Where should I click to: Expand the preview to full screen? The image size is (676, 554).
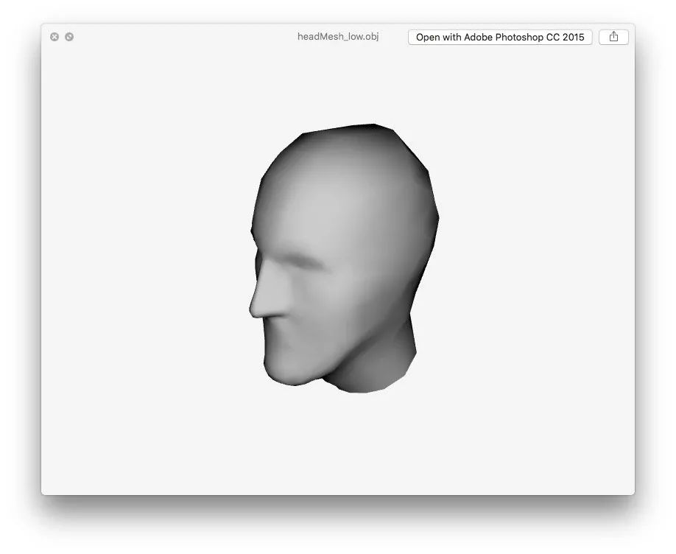(x=69, y=37)
